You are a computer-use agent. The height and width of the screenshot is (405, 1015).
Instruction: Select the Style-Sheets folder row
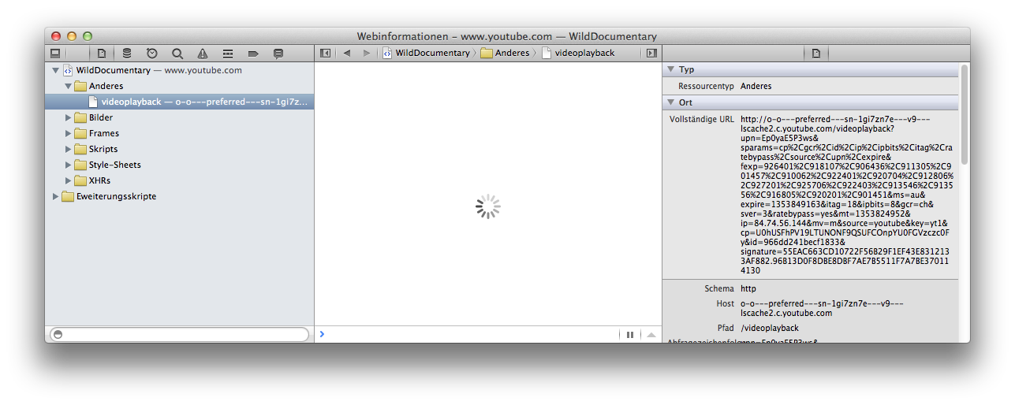(179, 165)
